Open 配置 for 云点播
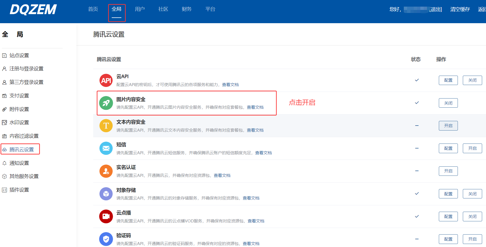486x247 pixels. point(448,217)
